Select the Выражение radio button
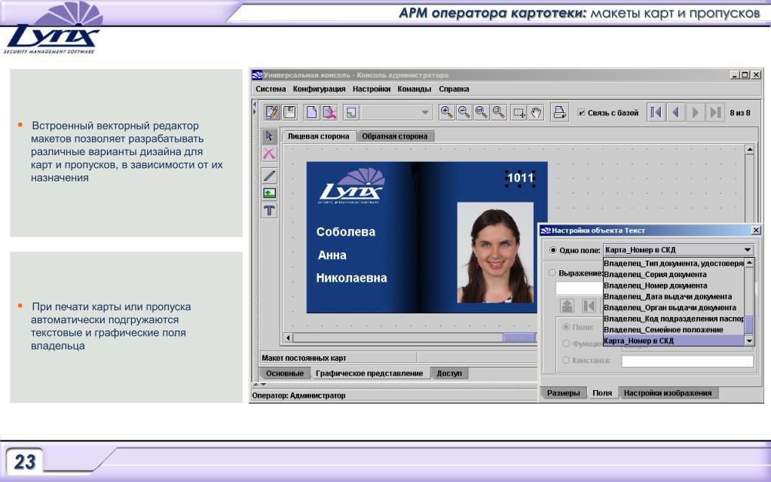This screenshot has height=482, width=771. point(552,273)
